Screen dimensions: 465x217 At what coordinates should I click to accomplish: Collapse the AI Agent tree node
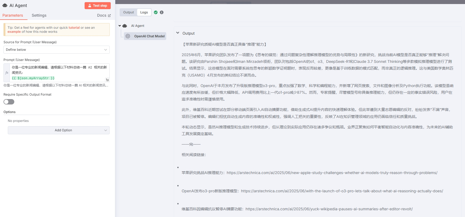coord(120,26)
